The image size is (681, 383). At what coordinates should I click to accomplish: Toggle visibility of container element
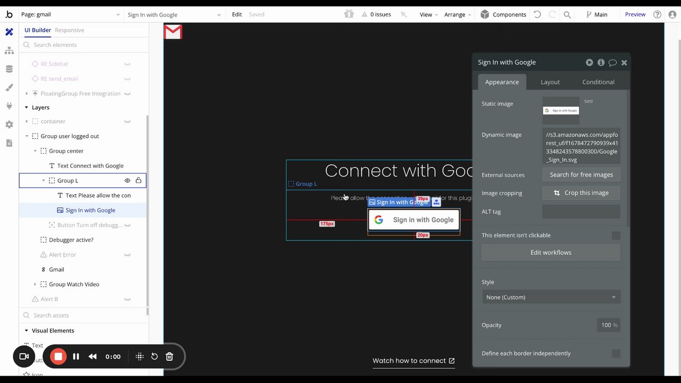click(x=127, y=121)
